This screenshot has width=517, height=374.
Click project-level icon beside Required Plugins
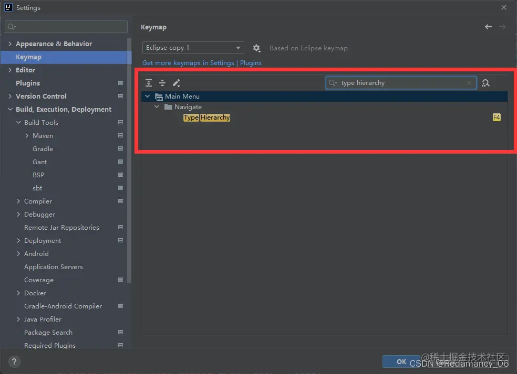[121, 345]
